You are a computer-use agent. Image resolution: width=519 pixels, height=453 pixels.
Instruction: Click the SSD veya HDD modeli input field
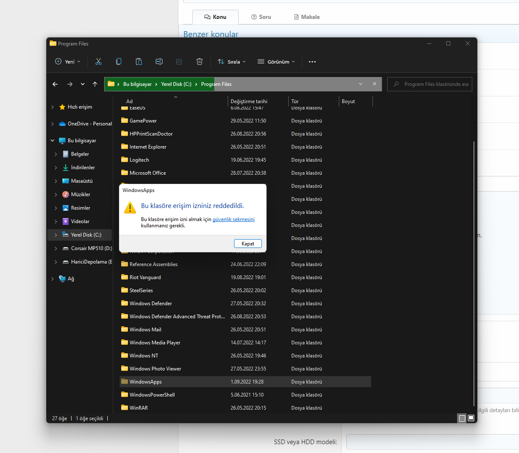click(433, 442)
